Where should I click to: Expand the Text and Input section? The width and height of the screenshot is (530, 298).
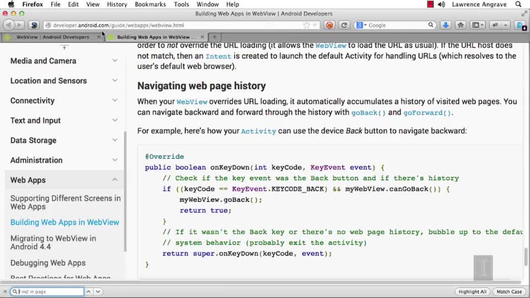115,120
